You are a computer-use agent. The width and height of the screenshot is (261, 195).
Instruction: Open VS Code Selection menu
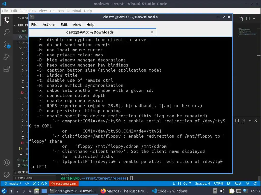tap(28, 11)
